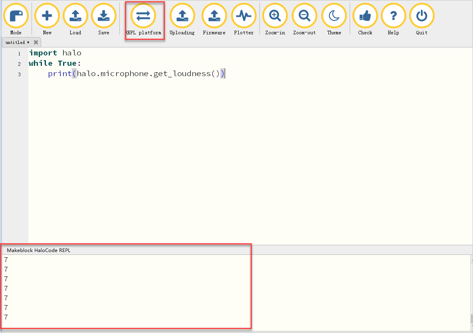Switch the Theme with moon icon
The width and height of the screenshot is (473, 333).
pos(334,16)
